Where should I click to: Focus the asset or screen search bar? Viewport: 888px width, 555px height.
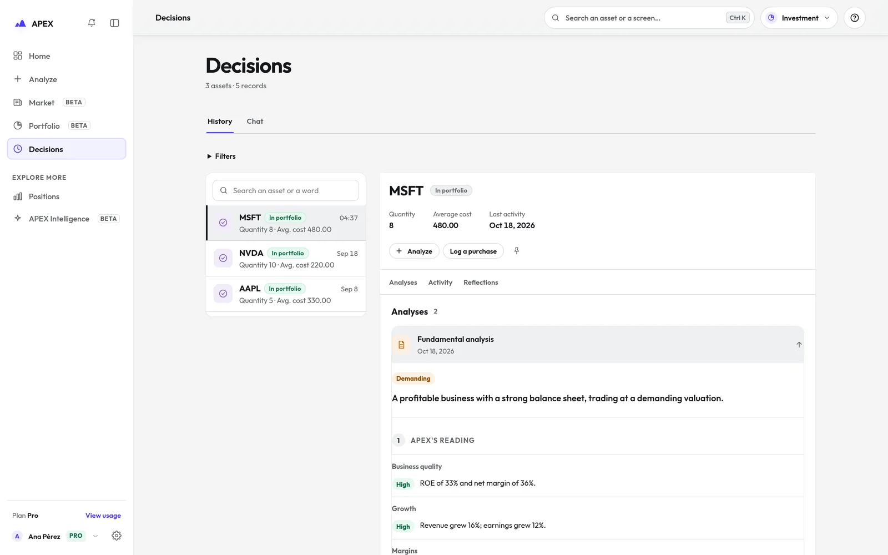pyautogui.click(x=649, y=18)
